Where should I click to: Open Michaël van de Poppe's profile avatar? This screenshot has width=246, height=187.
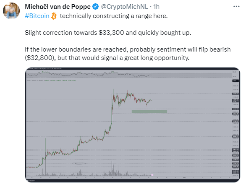11,10
